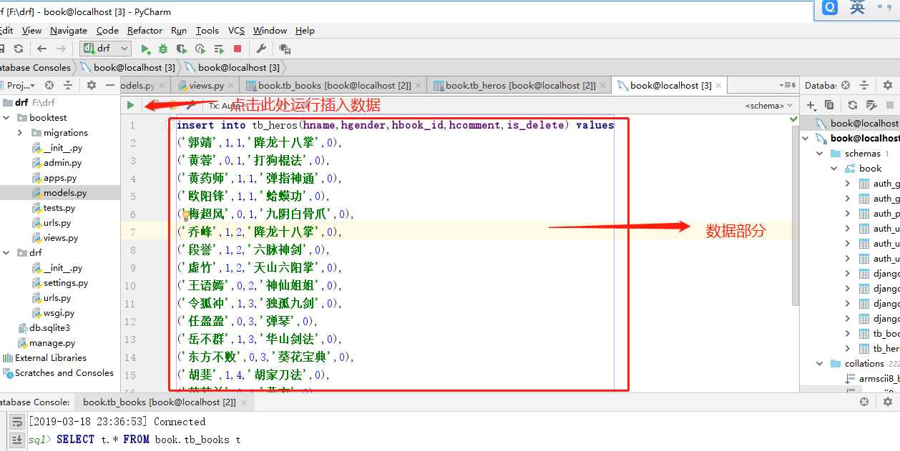Viewport: 900px width, 451px height.
Task: Close the book@localhost [3] editor tab
Action: pos(719,86)
